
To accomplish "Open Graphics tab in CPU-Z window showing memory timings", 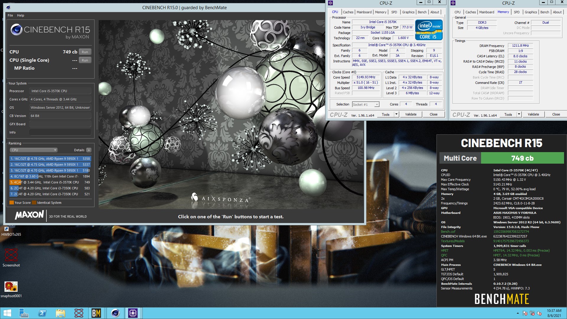I will click(x=531, y=12).
